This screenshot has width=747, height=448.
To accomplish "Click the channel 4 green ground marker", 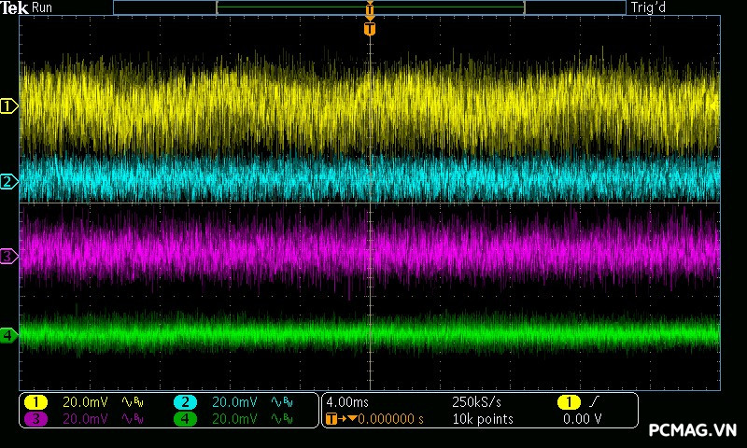I will tap(8, 334).
